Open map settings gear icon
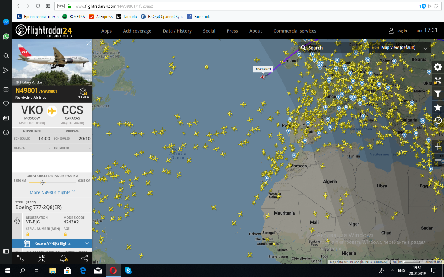This screenshot has width=444, height=277. click(438, 67)
